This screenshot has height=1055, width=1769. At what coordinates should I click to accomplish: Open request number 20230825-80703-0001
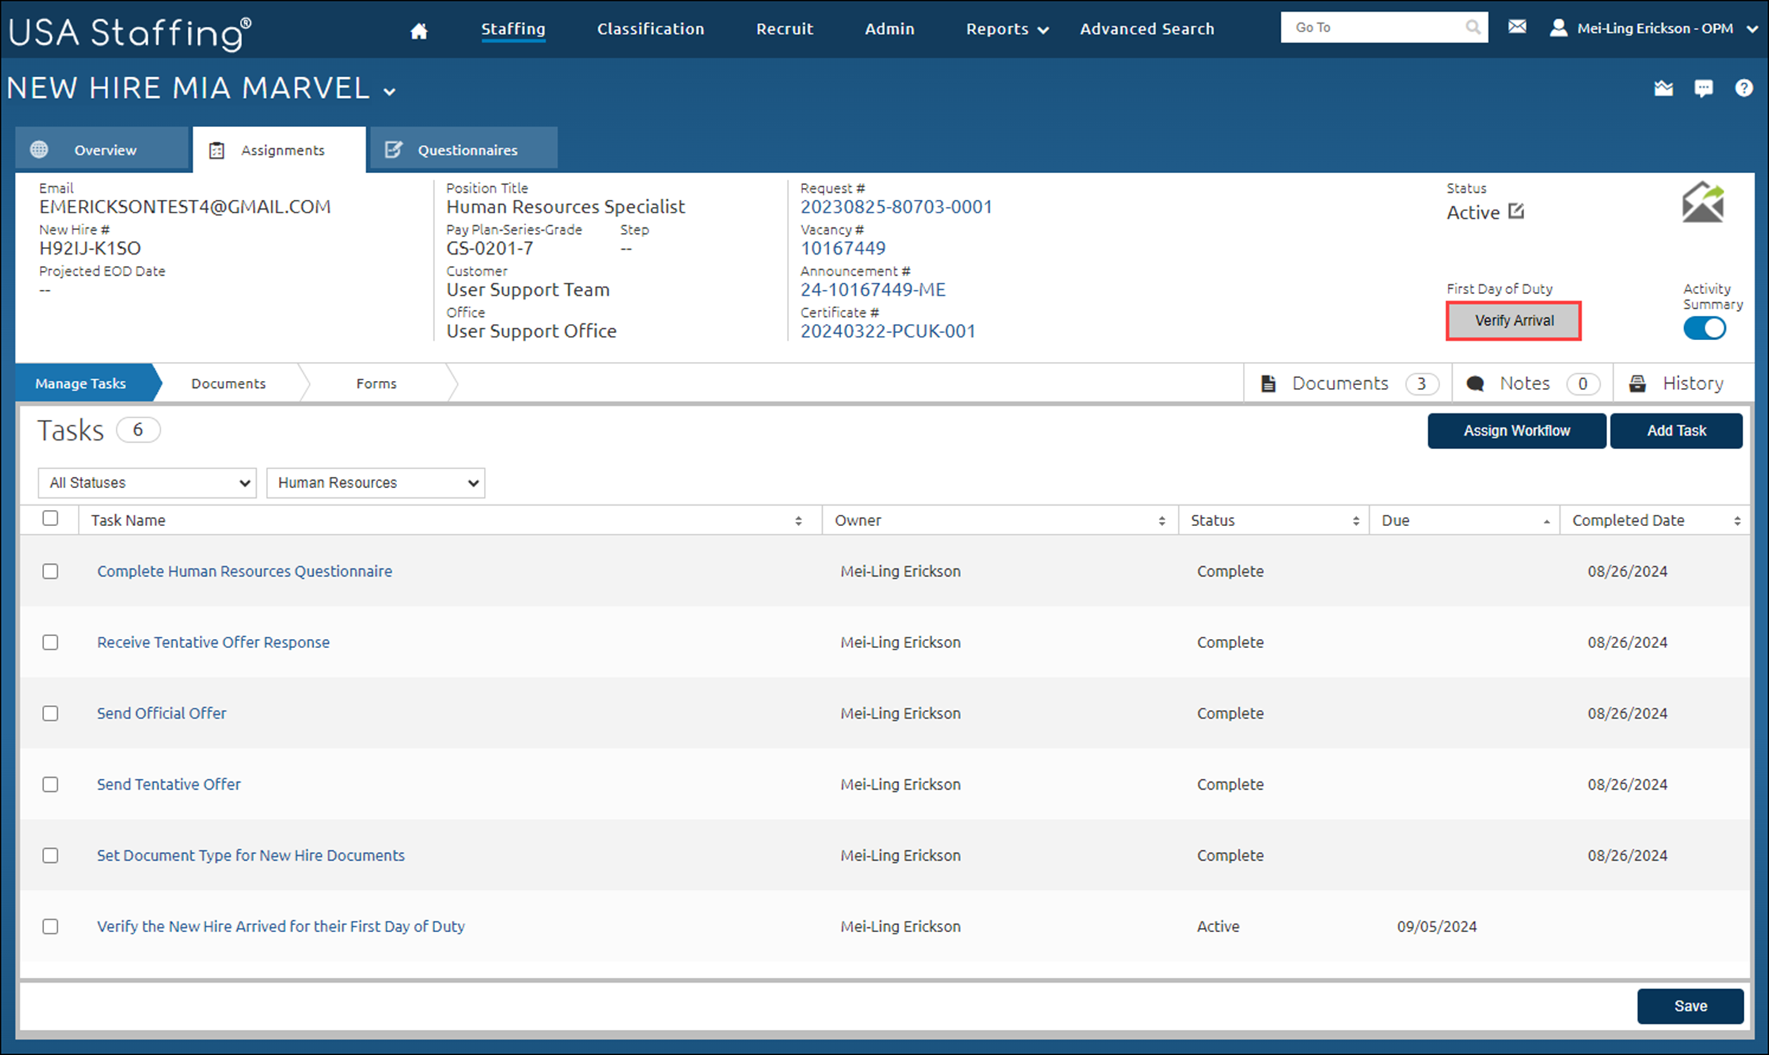click(x=896, y=207)
